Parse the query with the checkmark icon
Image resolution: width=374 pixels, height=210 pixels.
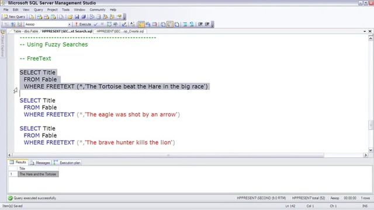tap(96, 24)
